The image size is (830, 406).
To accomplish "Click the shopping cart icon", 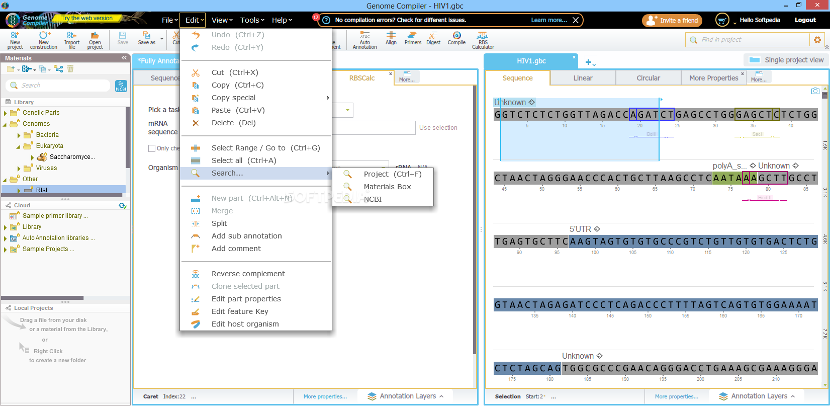I will (722, 20).
